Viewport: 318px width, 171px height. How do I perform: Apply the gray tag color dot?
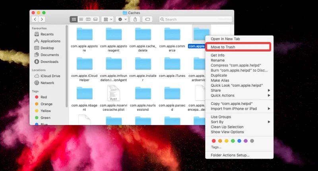coord(252,141)
